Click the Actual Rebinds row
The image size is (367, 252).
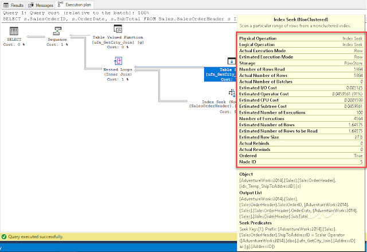[300, 144]
